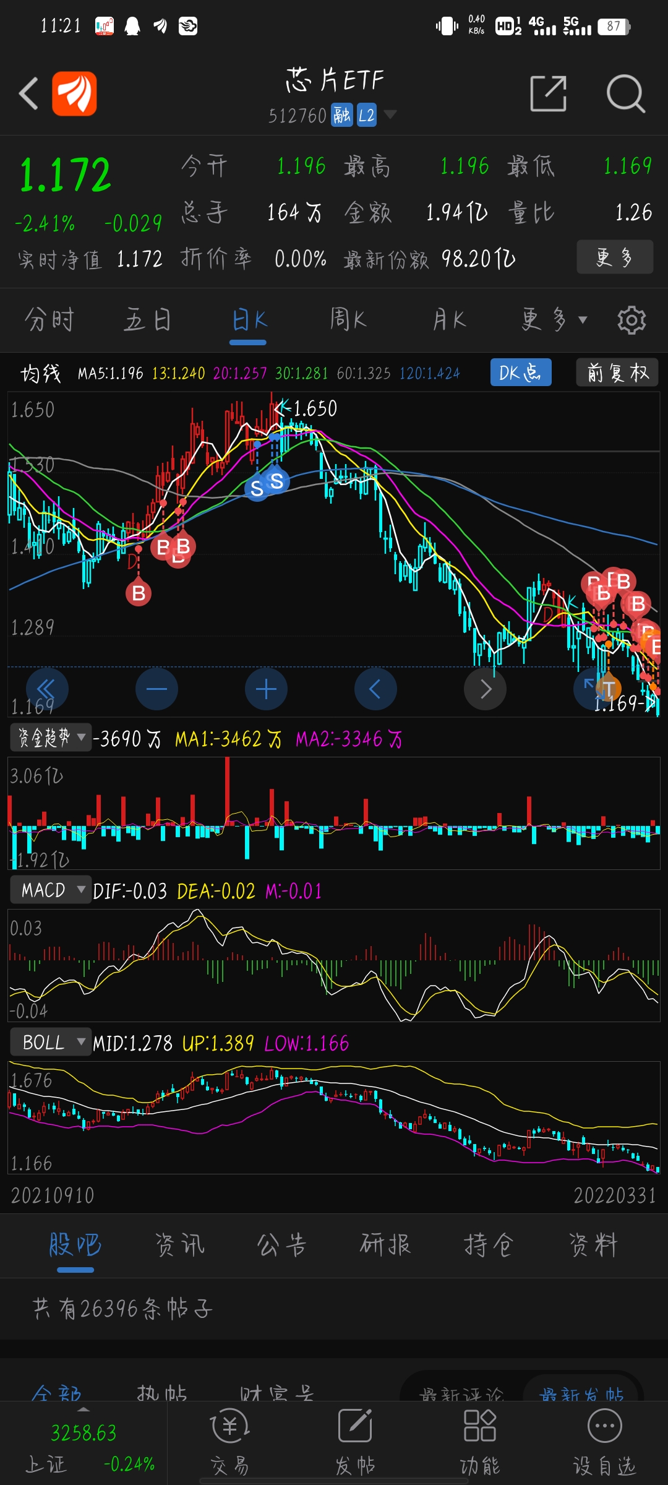The height and width of the screenshot is (1485, 668).
Task: Switch to 最新发帖 sorting
Action: [x=581, y=1395]
